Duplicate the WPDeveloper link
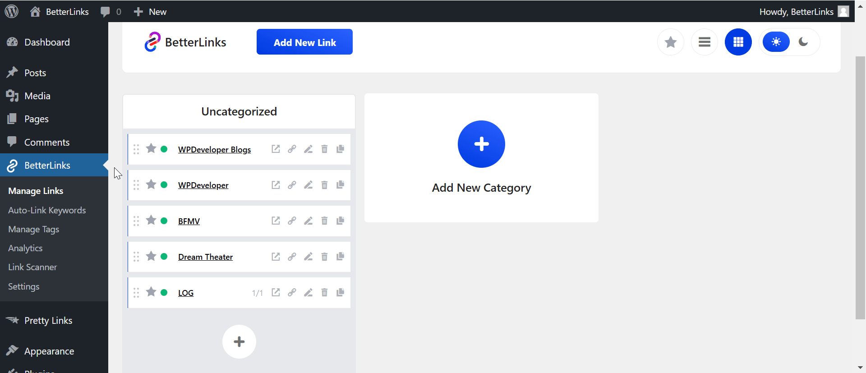The height and width of the screenshot is (373, 866). 340,184
